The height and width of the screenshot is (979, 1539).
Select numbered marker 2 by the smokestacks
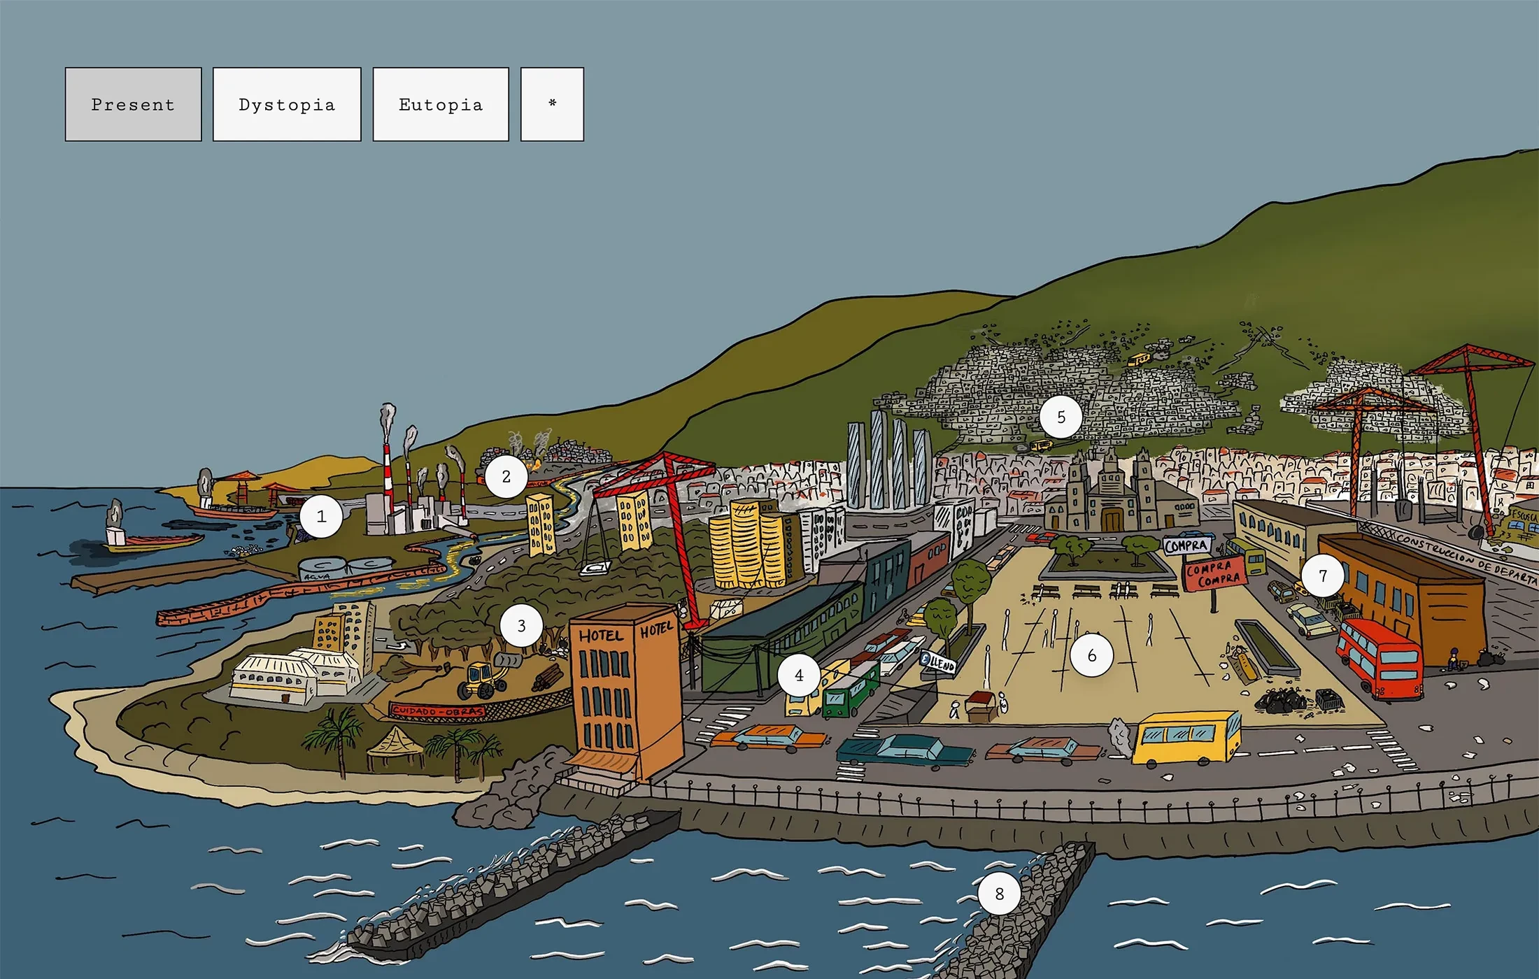(506, 476)
